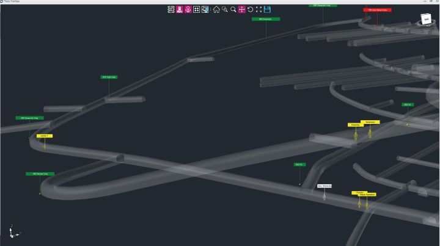Click the rotate reset icon
This screenshot has height=246, width=440.
[251, 10]
